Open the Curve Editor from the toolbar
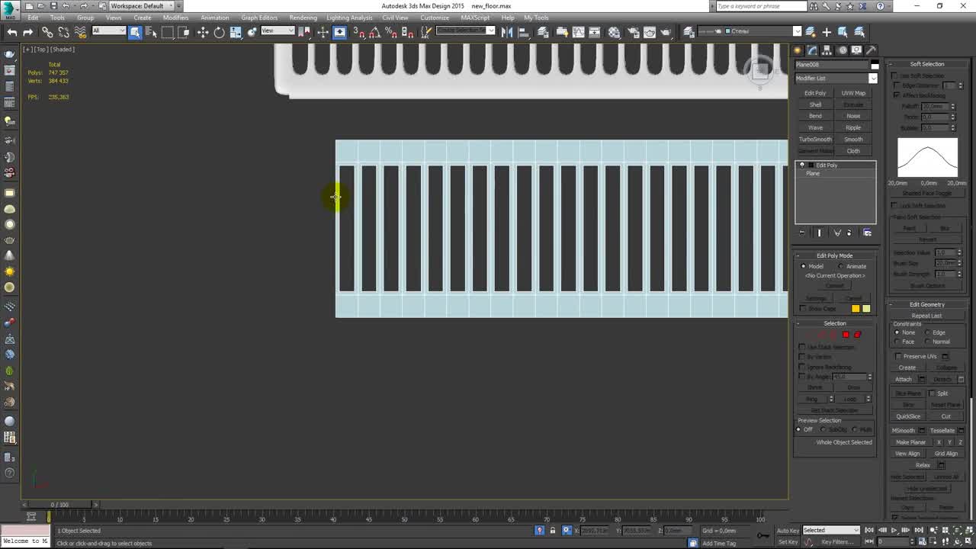 tap(579, 32)
